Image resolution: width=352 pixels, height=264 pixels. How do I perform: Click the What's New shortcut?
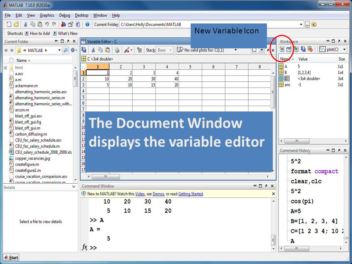coord(65,33)
